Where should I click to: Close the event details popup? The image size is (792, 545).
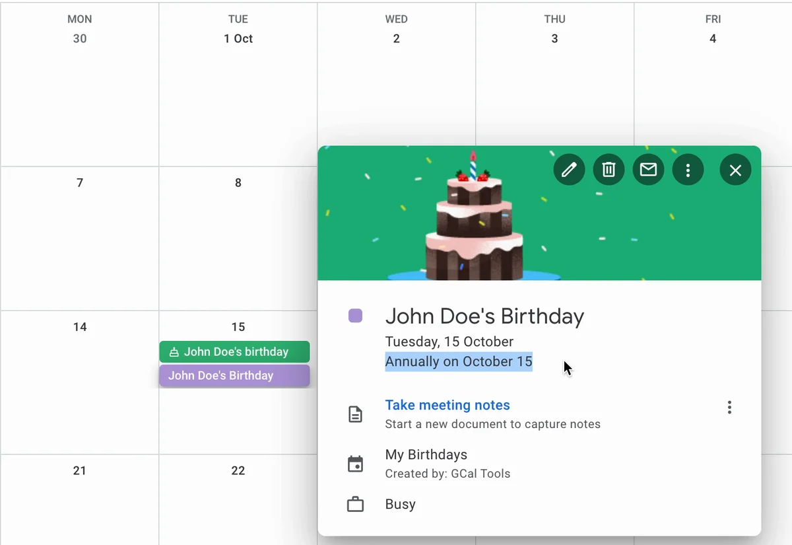click(735, 170)
